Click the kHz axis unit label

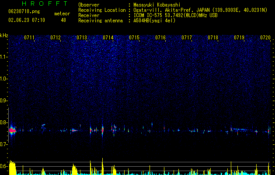coord(4,35)
